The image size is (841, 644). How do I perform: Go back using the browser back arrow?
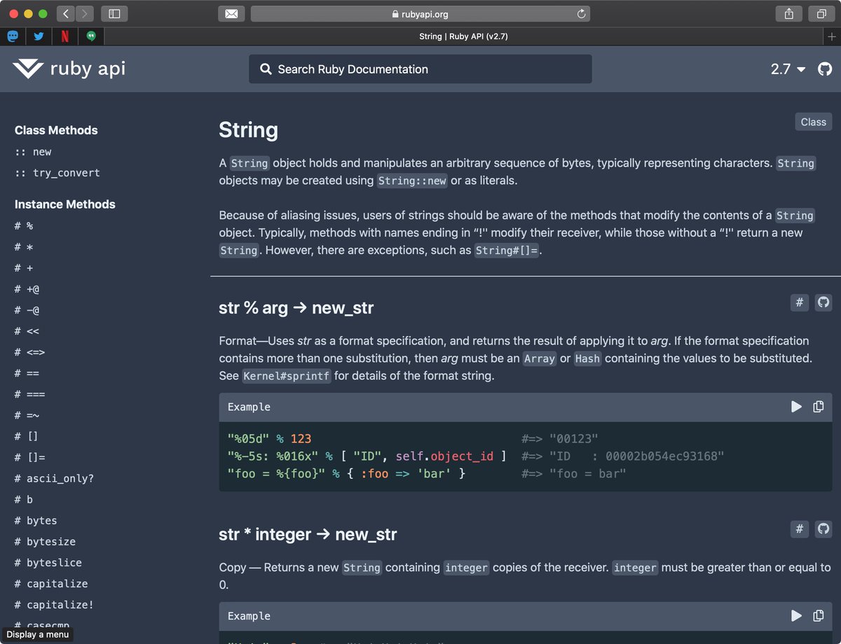(x=65, y=13)
